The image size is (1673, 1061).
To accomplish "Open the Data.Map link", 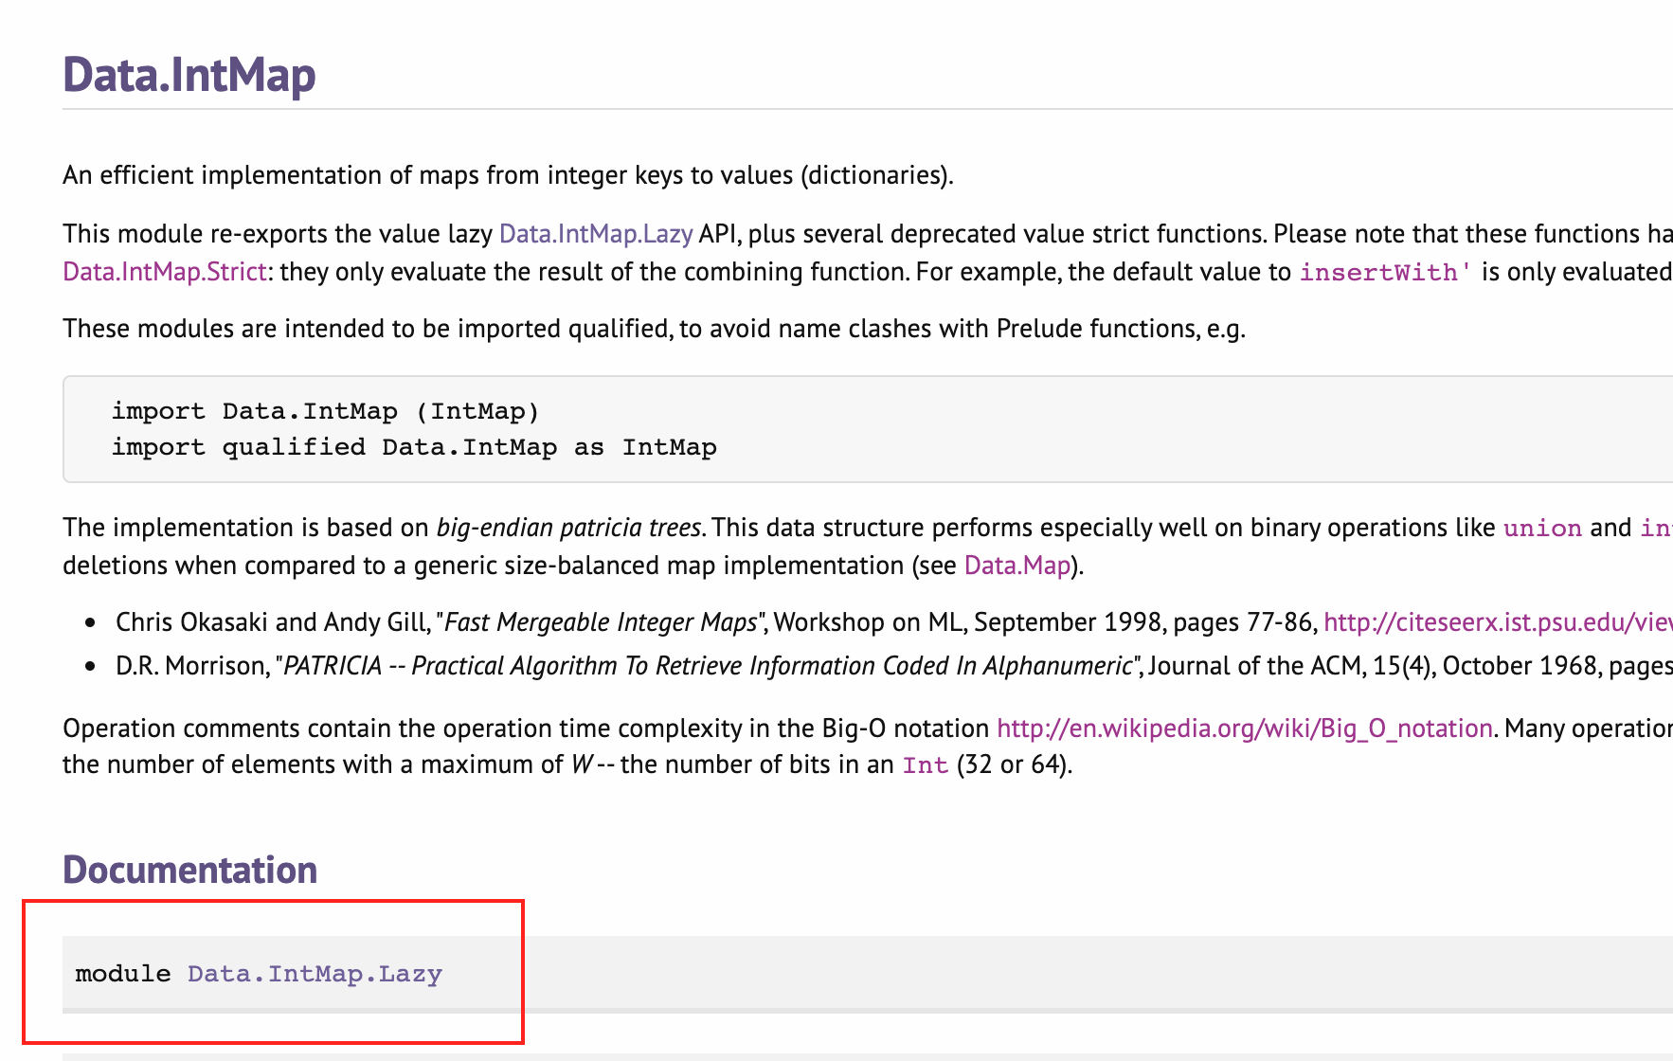I will 1017,566.
